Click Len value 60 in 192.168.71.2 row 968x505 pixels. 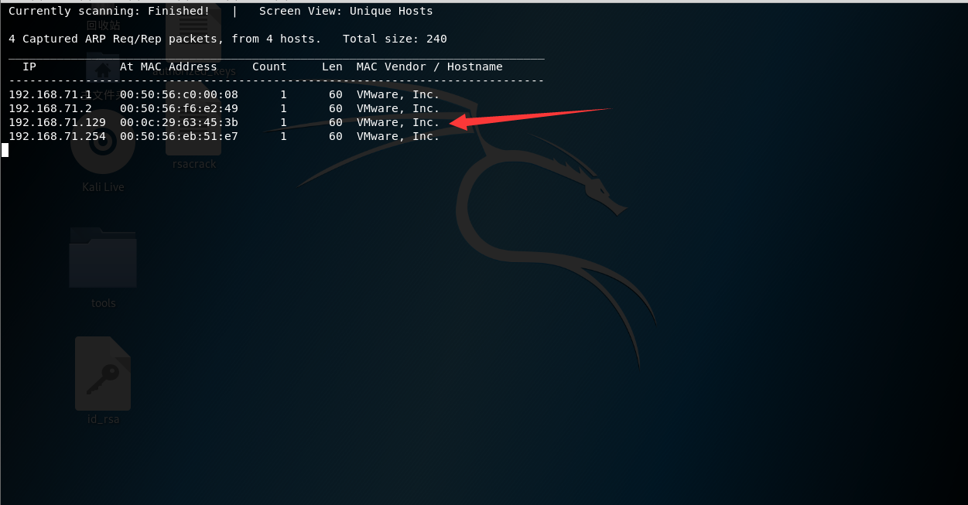pos(335,108)
